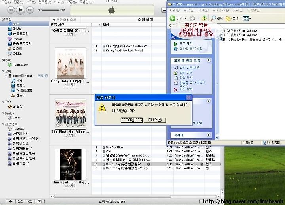This screenshot has height=205, width=285.
Task: Open TV 프로그램 under the iTunes library section
Action: (20, 34)
